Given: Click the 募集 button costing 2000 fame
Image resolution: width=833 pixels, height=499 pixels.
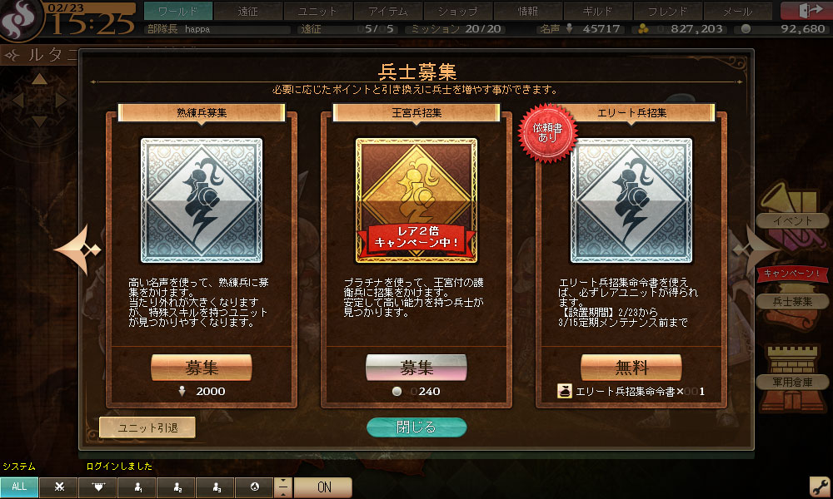Looking at the screenshot, I should click(202, 367).
